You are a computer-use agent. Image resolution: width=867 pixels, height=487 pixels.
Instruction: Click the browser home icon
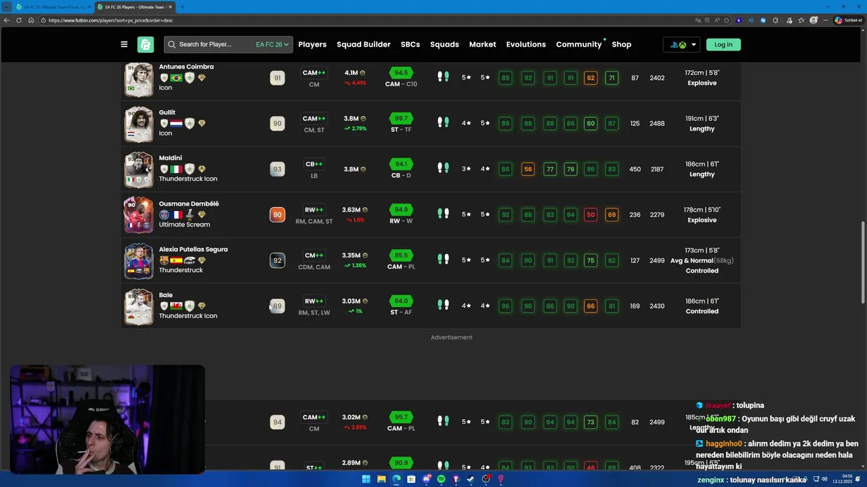[31, 20]
